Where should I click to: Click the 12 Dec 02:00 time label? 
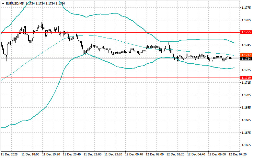point(155,154)
